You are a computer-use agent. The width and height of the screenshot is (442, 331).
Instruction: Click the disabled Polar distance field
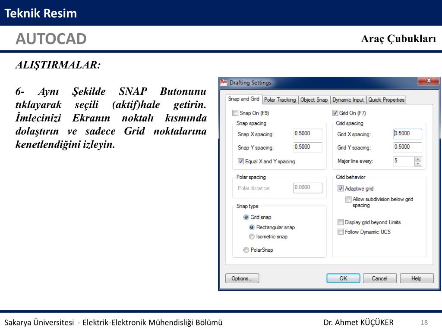307,188
